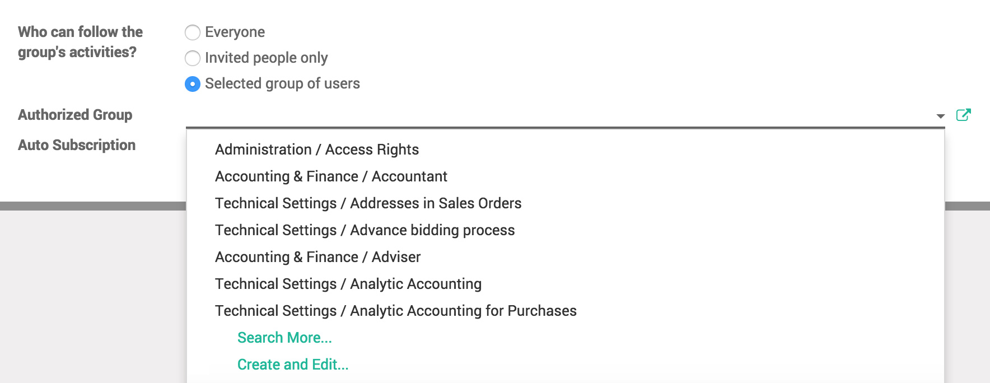Click the Create and Edit link
Image resolution: width=990 pixels, height=383 pixels.
point(292,364)
